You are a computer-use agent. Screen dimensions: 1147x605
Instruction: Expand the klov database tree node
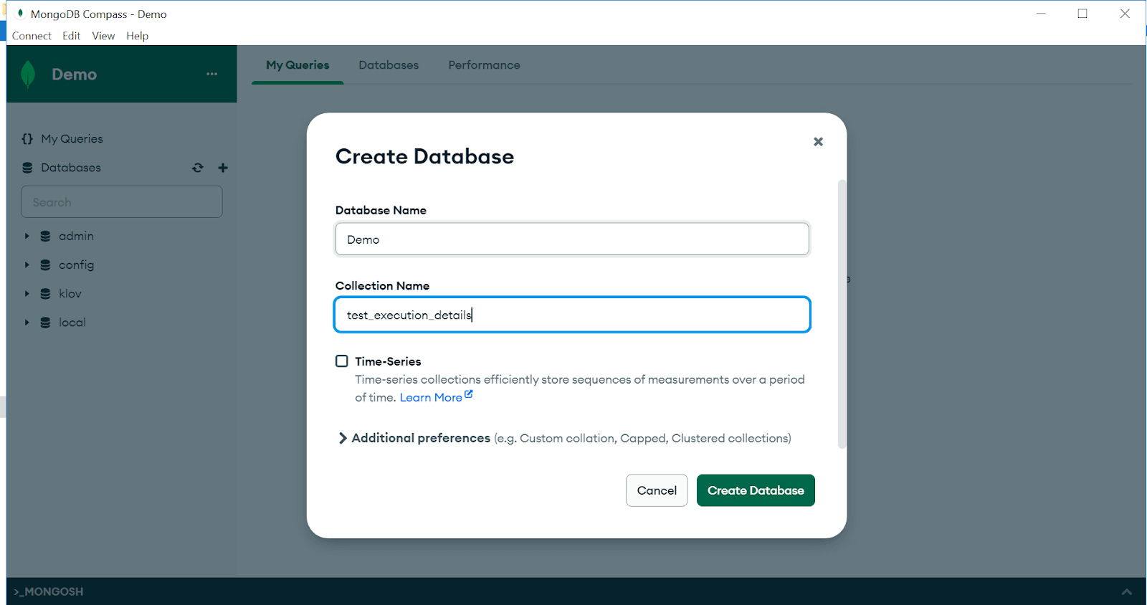tap(27, 293)
